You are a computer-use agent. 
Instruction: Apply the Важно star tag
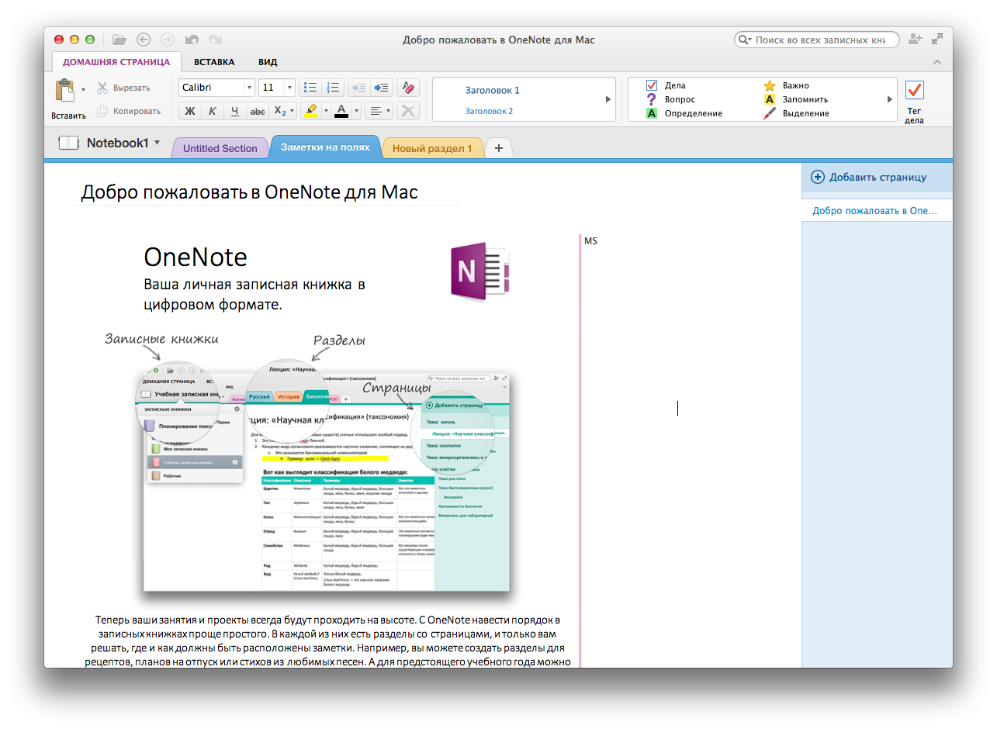[x=786, y=85]
